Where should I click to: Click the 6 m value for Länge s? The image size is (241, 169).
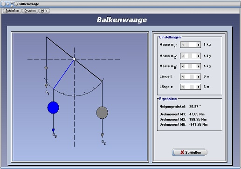point(207,87)
